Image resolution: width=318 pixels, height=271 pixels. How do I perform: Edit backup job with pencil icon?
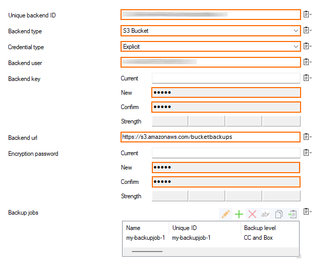226,214
